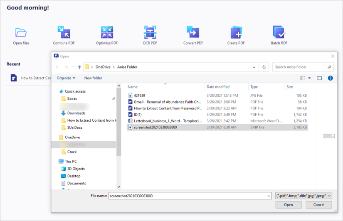The height and width of the screenshot is (221, 343).
Task: Start the OCR PDF tool
Action: pos(150,32)
